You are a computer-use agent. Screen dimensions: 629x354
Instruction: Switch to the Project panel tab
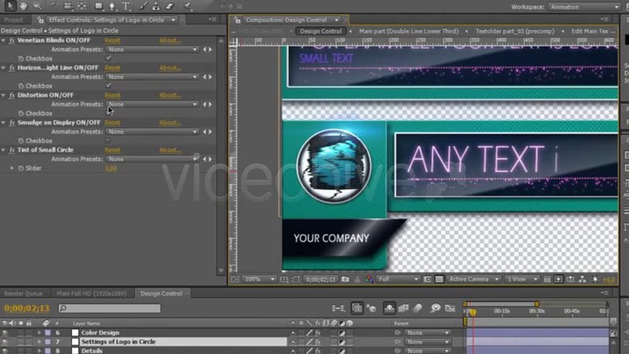pos(14,20)
